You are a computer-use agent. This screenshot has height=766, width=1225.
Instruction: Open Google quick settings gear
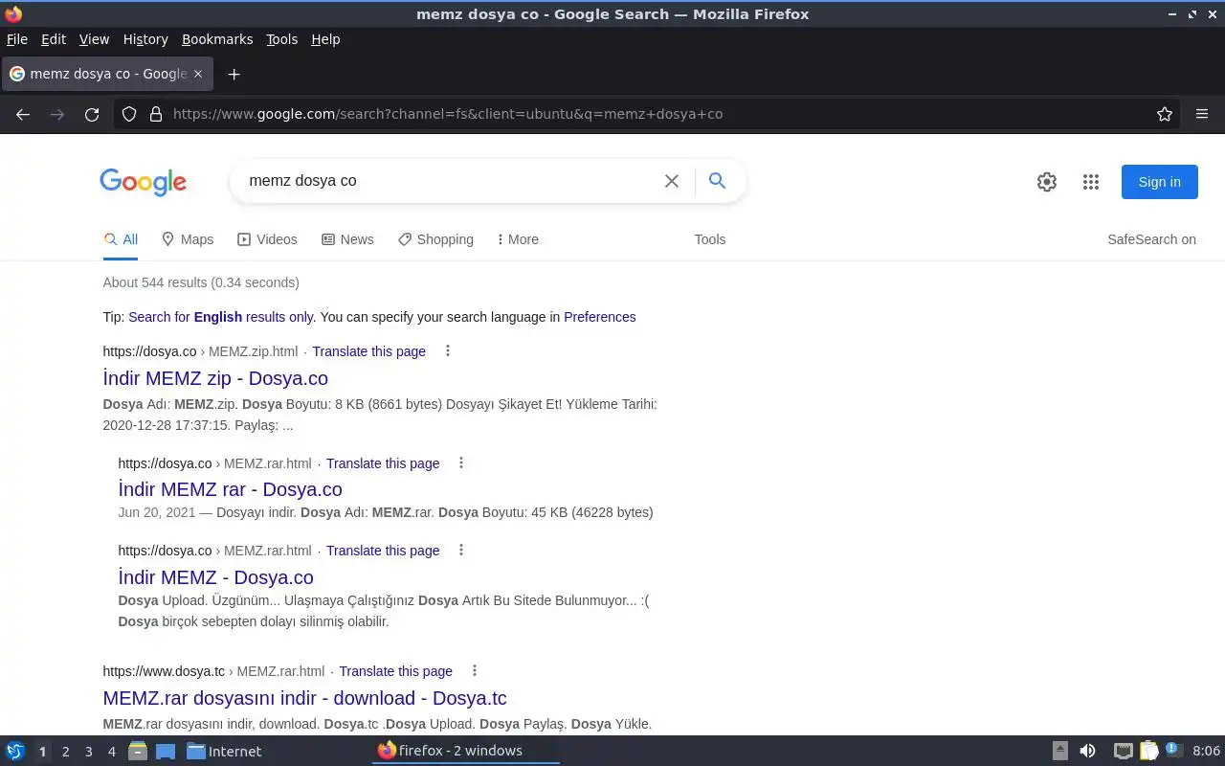click(x=1047, y=182)
